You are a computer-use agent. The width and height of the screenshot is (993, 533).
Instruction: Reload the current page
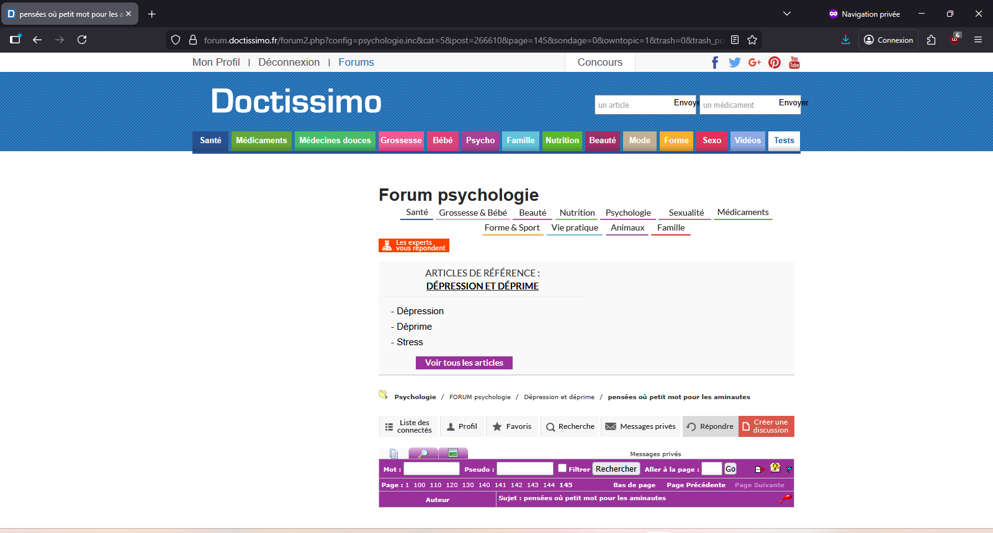[82, 40]
